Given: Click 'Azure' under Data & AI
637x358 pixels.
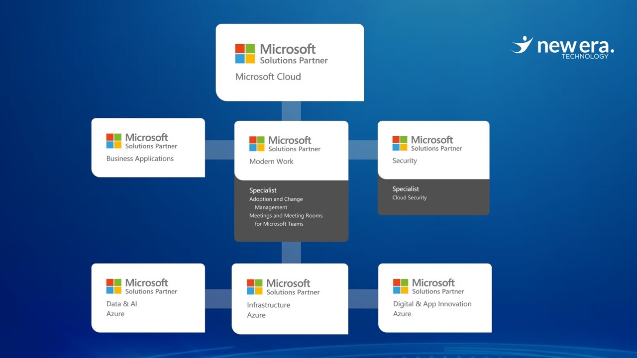Looking at the screenshot, I should [115, 314].
